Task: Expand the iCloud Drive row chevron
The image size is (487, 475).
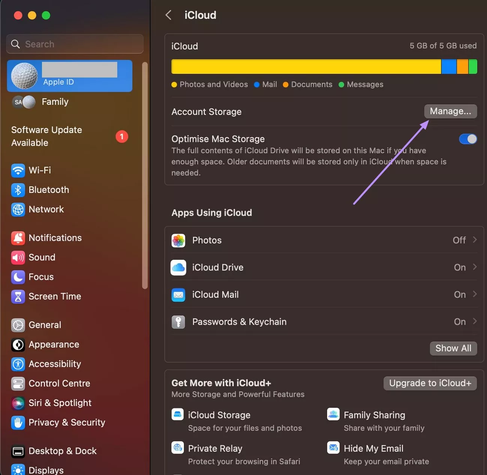Action: click(475, 267)
